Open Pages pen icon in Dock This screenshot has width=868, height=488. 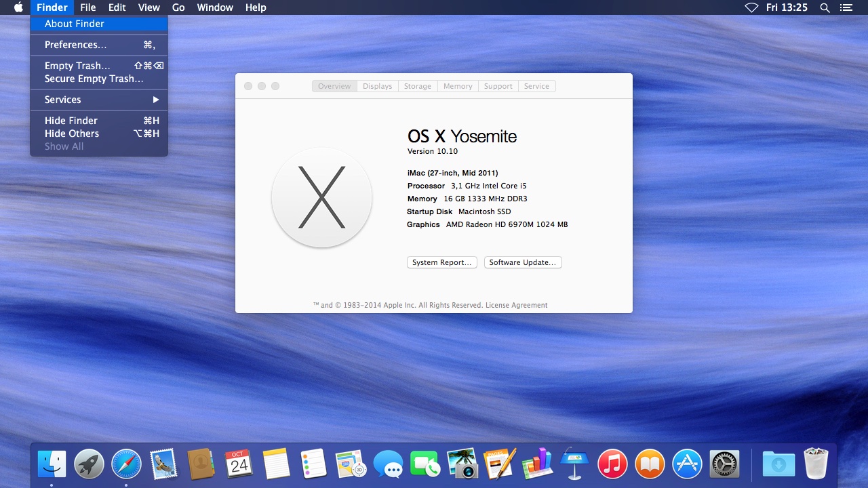tap(500, 464)
